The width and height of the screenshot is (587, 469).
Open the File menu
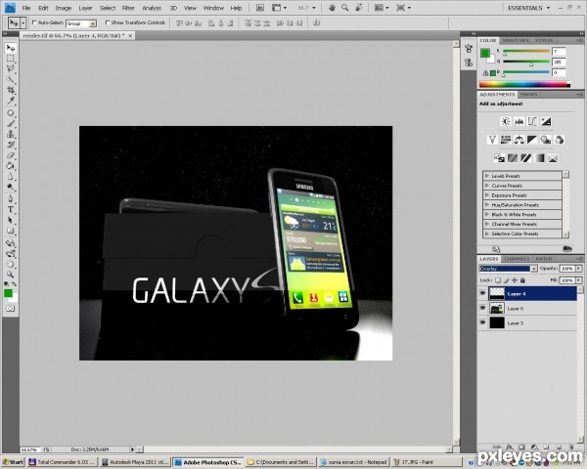[26, 8]
